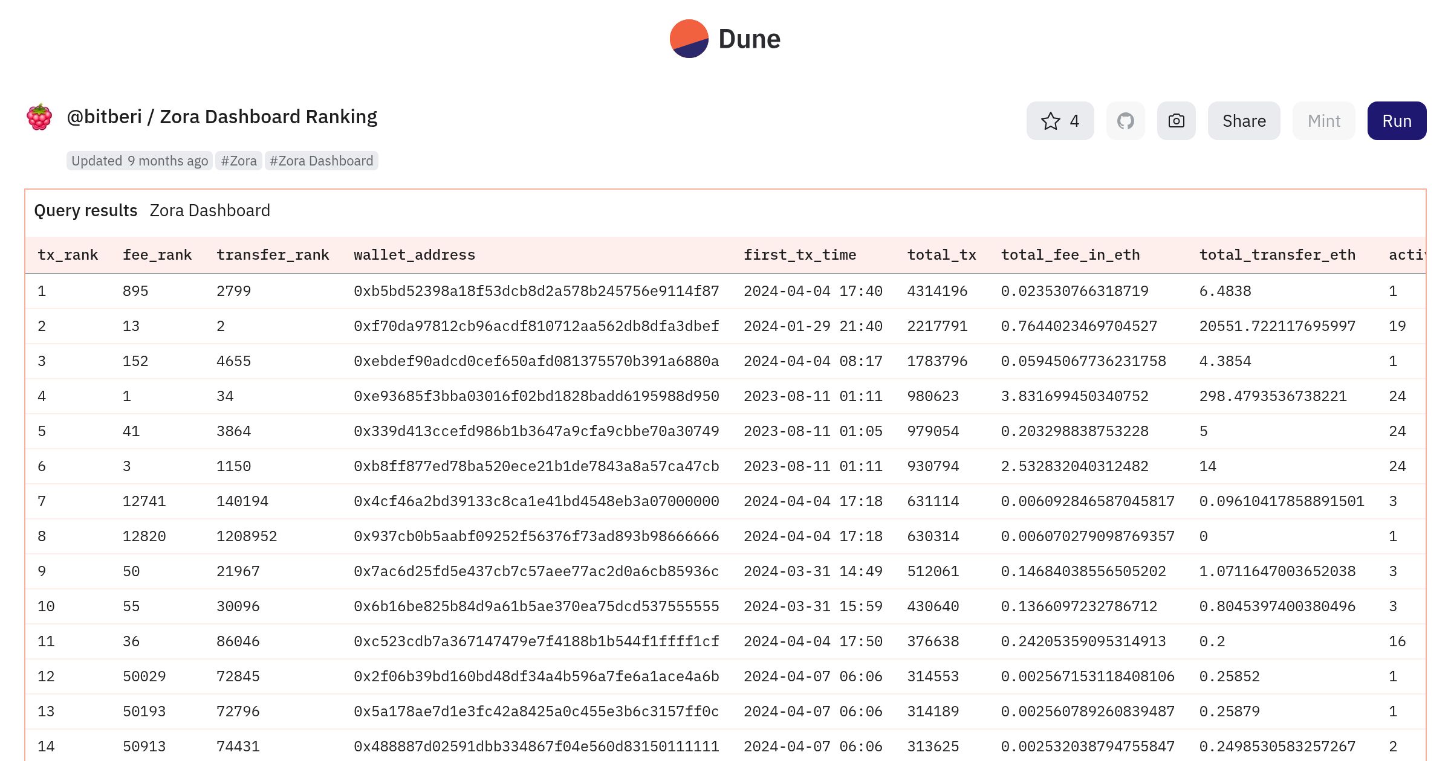Sort by the transfer_rank column header
This screenshot has height=761, width=1451.
click(x=273, y=255)
